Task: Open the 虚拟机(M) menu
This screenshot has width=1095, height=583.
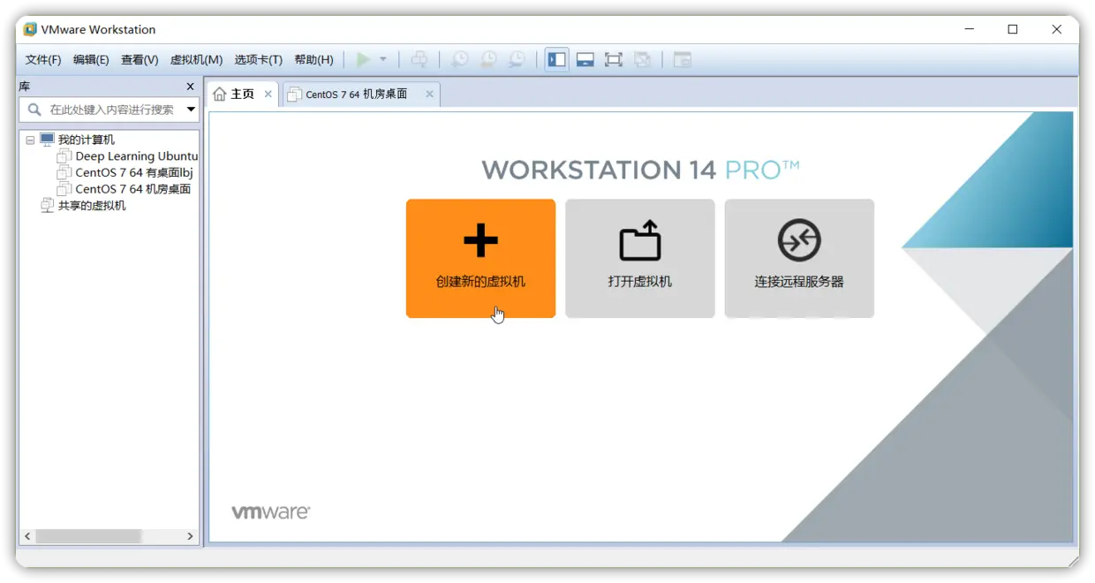Action: click(196, 59)
